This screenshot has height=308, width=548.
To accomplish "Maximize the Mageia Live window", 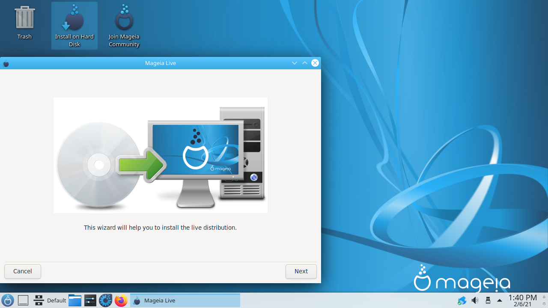I will click(305, 63).
